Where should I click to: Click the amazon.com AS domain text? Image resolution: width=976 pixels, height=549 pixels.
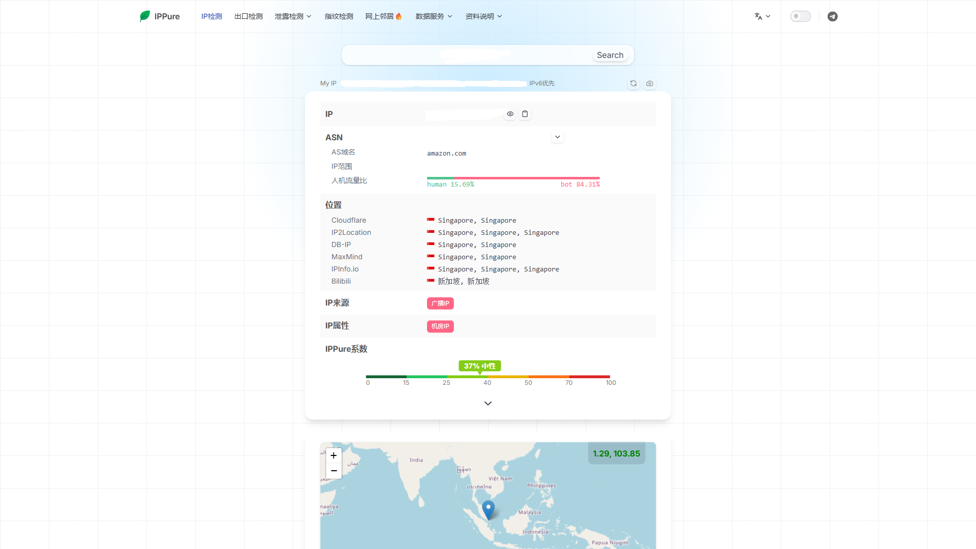point(446,153)
